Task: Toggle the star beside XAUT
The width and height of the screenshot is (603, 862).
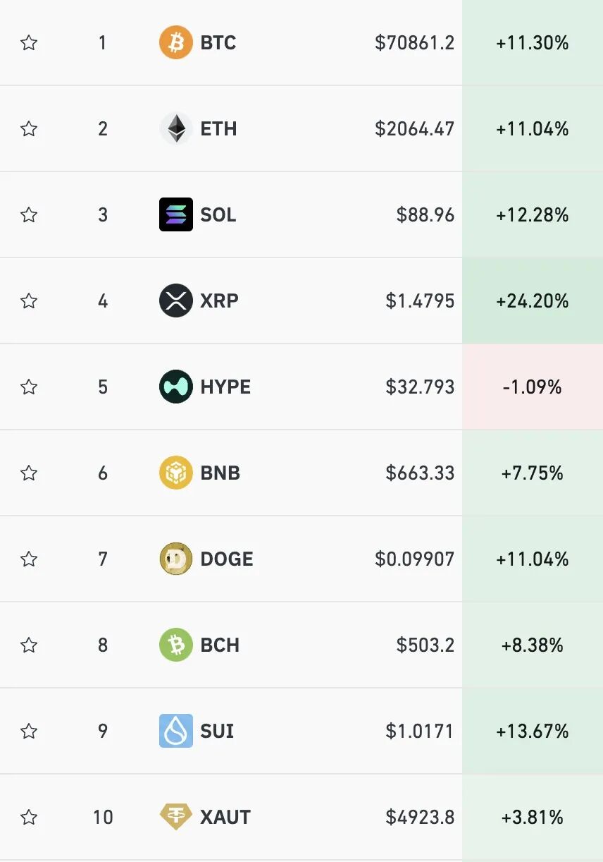Action: coord(29,817)
